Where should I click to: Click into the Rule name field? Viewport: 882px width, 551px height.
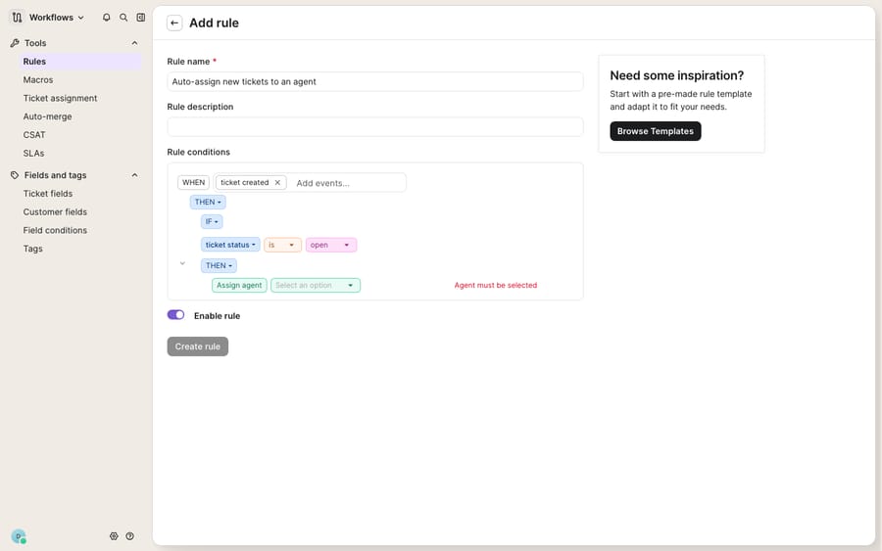[x=375, y=82]
